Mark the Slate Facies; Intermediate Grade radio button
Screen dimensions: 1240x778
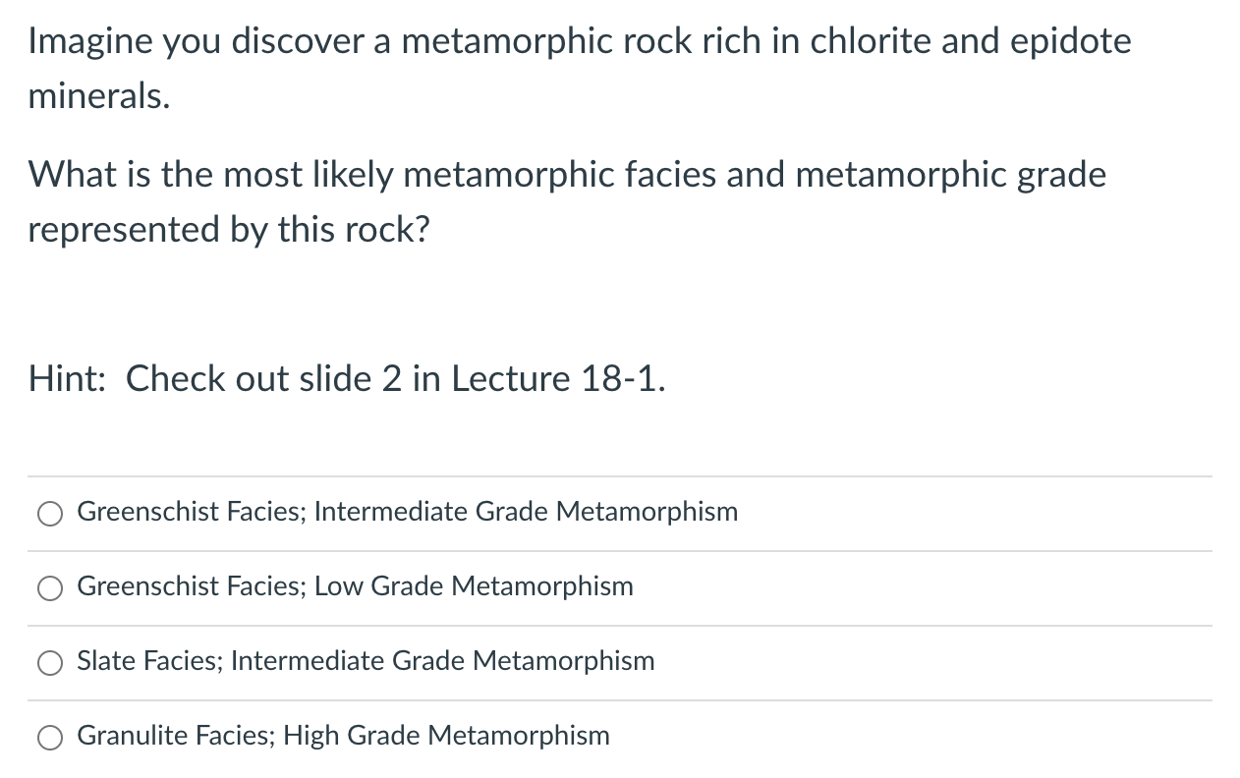[x=50, y=663]
